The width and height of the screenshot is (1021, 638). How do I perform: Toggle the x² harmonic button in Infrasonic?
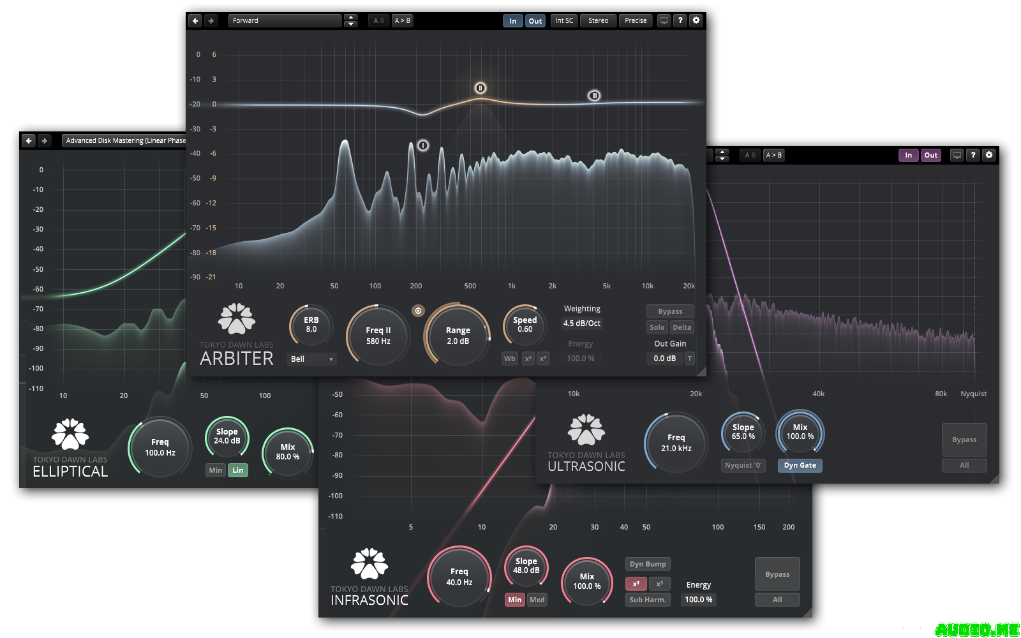pos(636,584)
